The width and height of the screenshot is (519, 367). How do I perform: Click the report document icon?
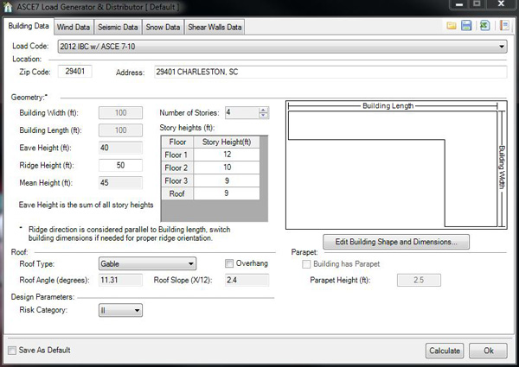point(504,25)
